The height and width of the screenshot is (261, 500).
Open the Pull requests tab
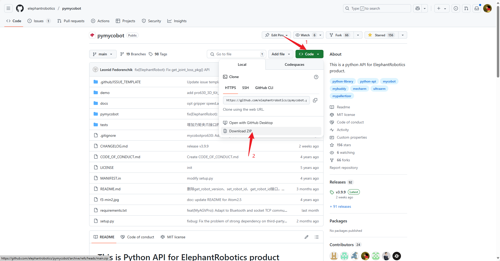[71, 21]
